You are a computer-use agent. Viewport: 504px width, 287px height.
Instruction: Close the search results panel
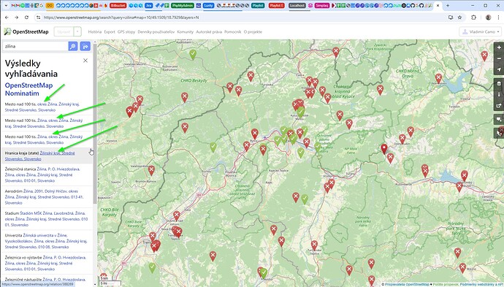85,61
